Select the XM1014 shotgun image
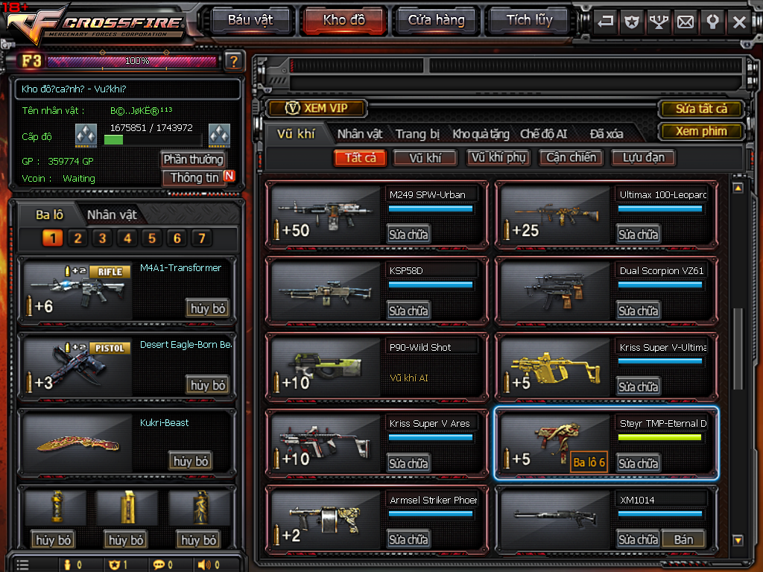 (x=554, y=520)
